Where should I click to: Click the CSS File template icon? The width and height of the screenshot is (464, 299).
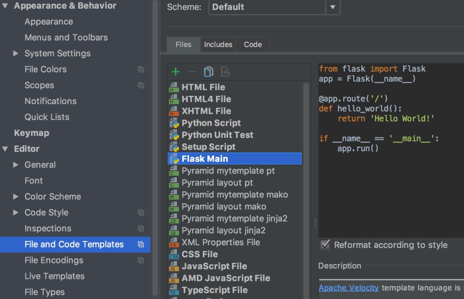[x=174, y=254]
